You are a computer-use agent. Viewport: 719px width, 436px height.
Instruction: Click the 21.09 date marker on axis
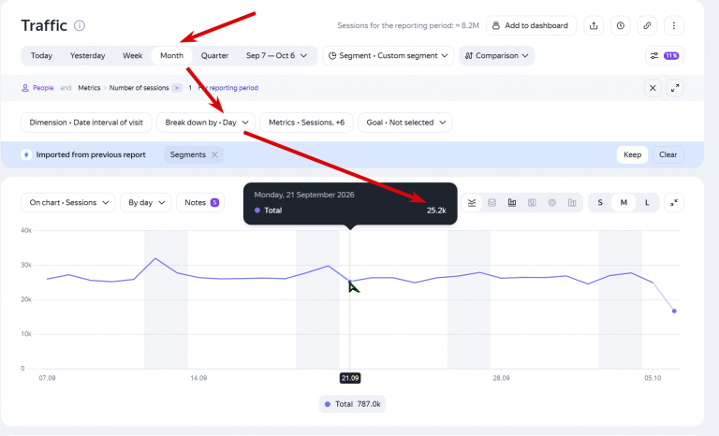point(350,378)
